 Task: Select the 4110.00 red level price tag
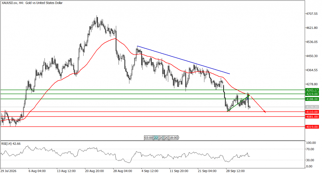[312, 112]
